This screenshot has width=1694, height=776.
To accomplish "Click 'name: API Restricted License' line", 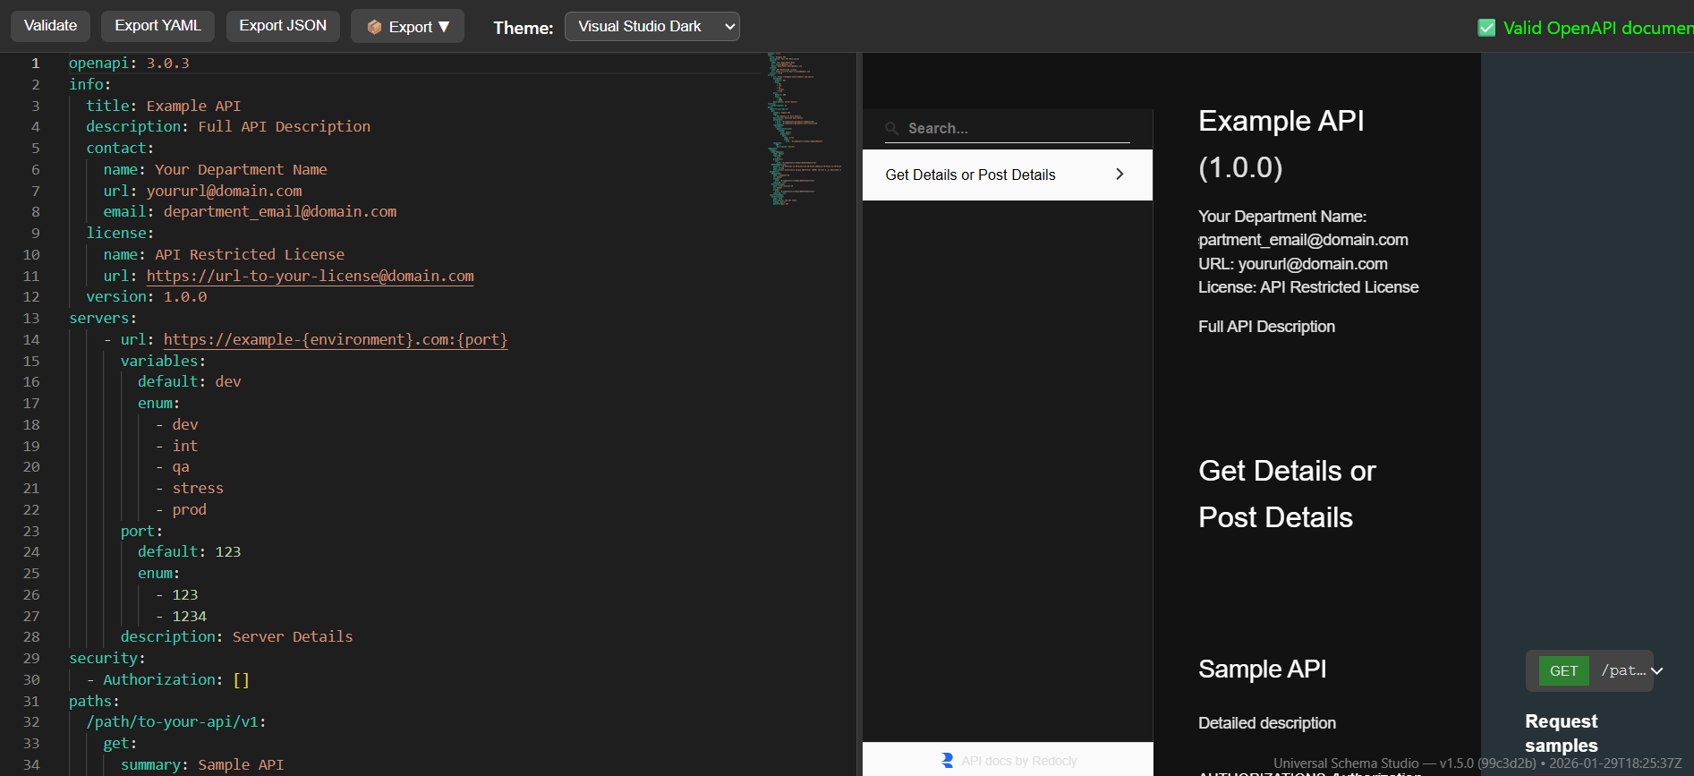I will coord(224,254).
